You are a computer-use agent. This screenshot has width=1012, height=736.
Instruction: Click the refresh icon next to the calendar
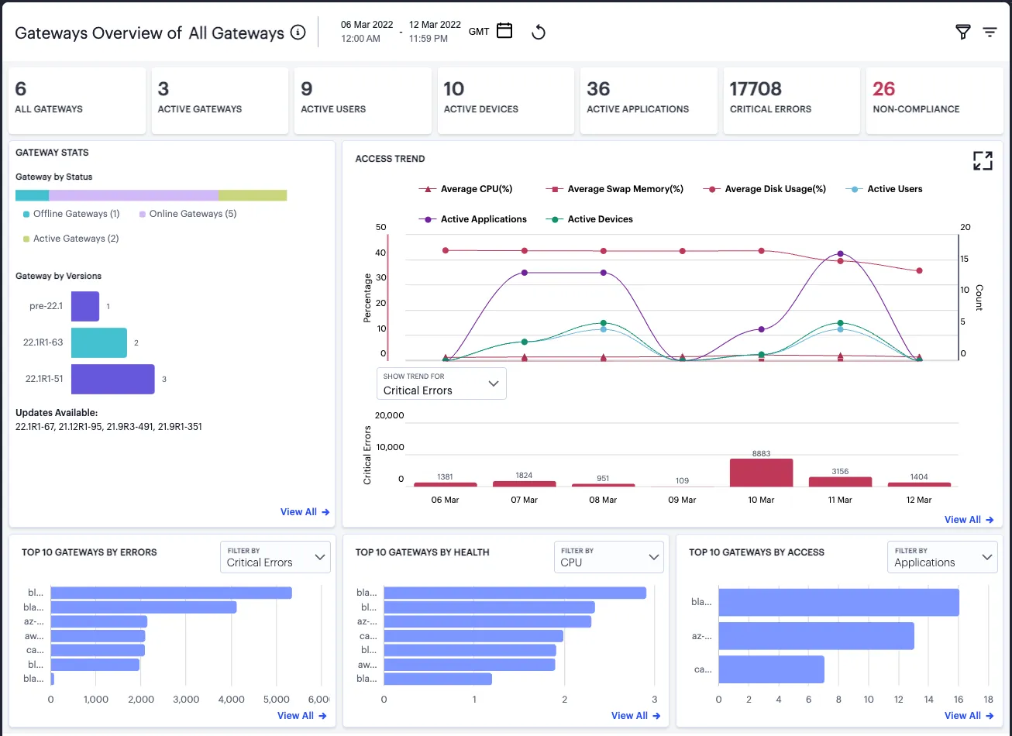[539, 32]
